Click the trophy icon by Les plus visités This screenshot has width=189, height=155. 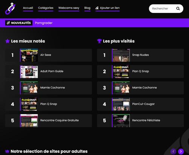click(x=99, y=41)
